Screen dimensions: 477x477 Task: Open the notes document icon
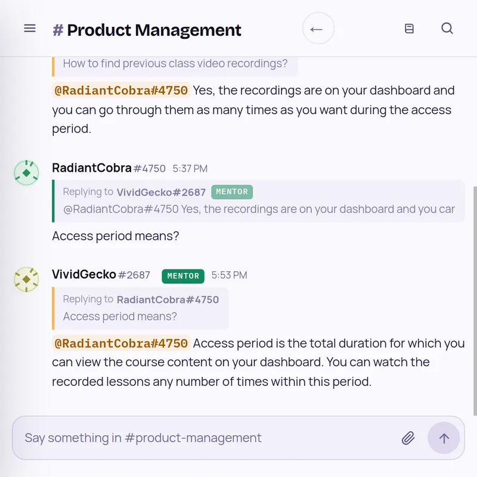(409, 29)
